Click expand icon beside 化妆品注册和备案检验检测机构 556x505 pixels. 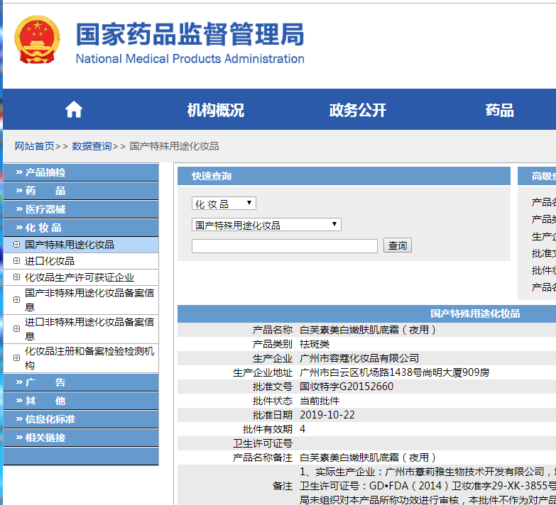(x=16, y=358)
